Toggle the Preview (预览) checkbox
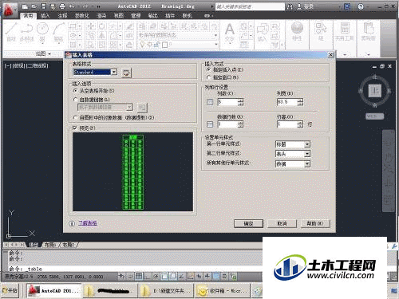The image size is (399, 299). pyautogui.click(x=75, y=128)
